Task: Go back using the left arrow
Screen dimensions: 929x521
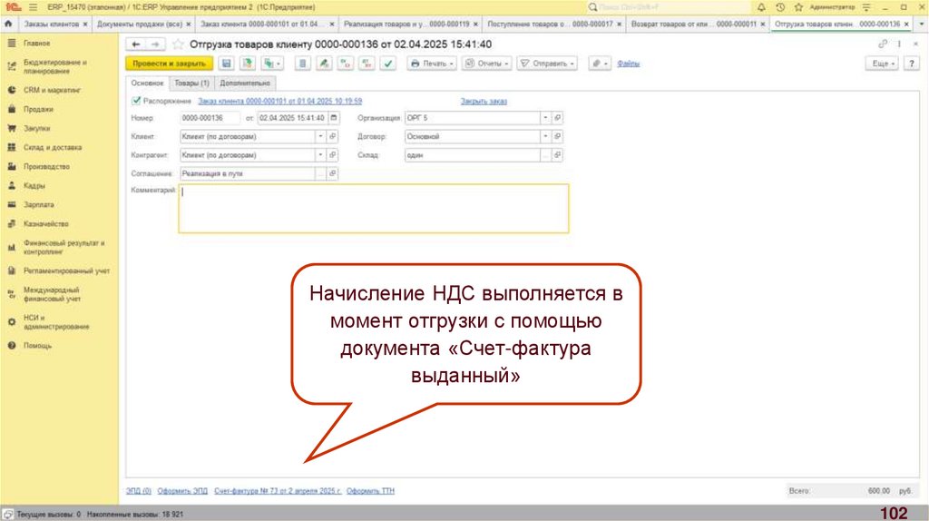Action: coord(136,44)
